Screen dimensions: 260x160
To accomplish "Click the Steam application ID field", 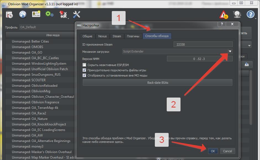I will click(203, 44).
